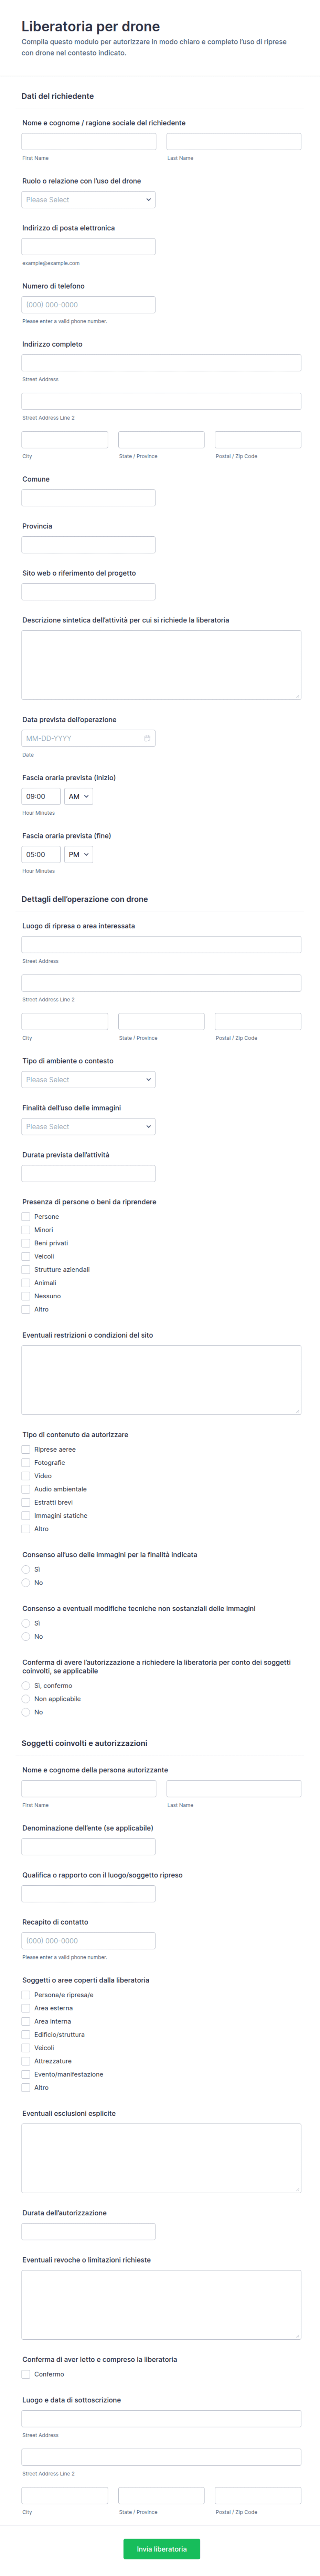Focus the 'Indirizzo di posta elettronica' field
The width and height of the screenshot is (320, 2576).
[88, 246]
